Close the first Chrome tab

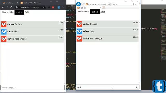point(17,3)
